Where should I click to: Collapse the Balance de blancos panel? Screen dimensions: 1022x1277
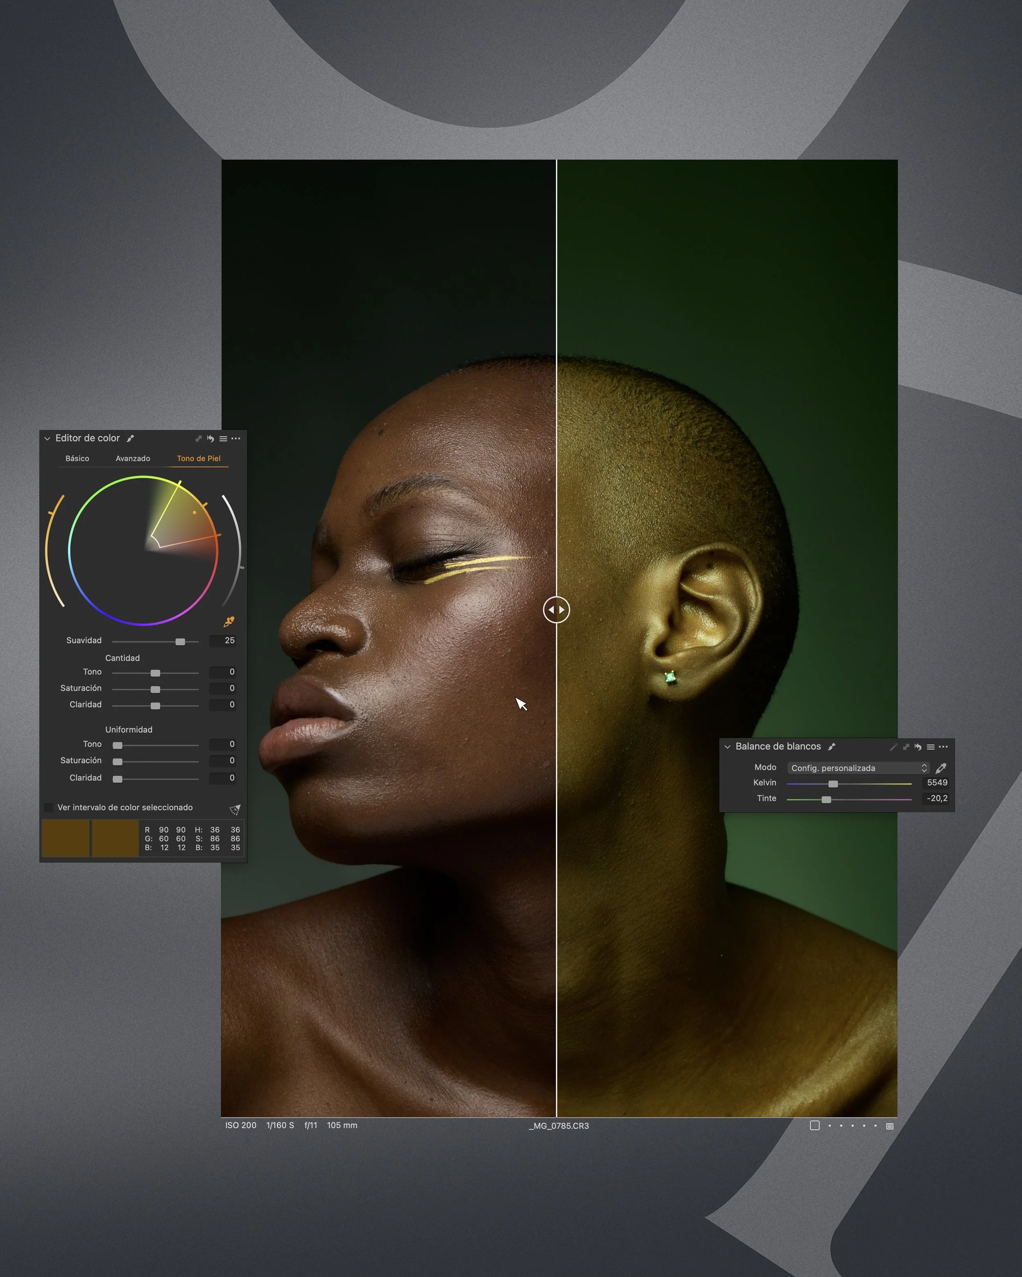(728, 747)
